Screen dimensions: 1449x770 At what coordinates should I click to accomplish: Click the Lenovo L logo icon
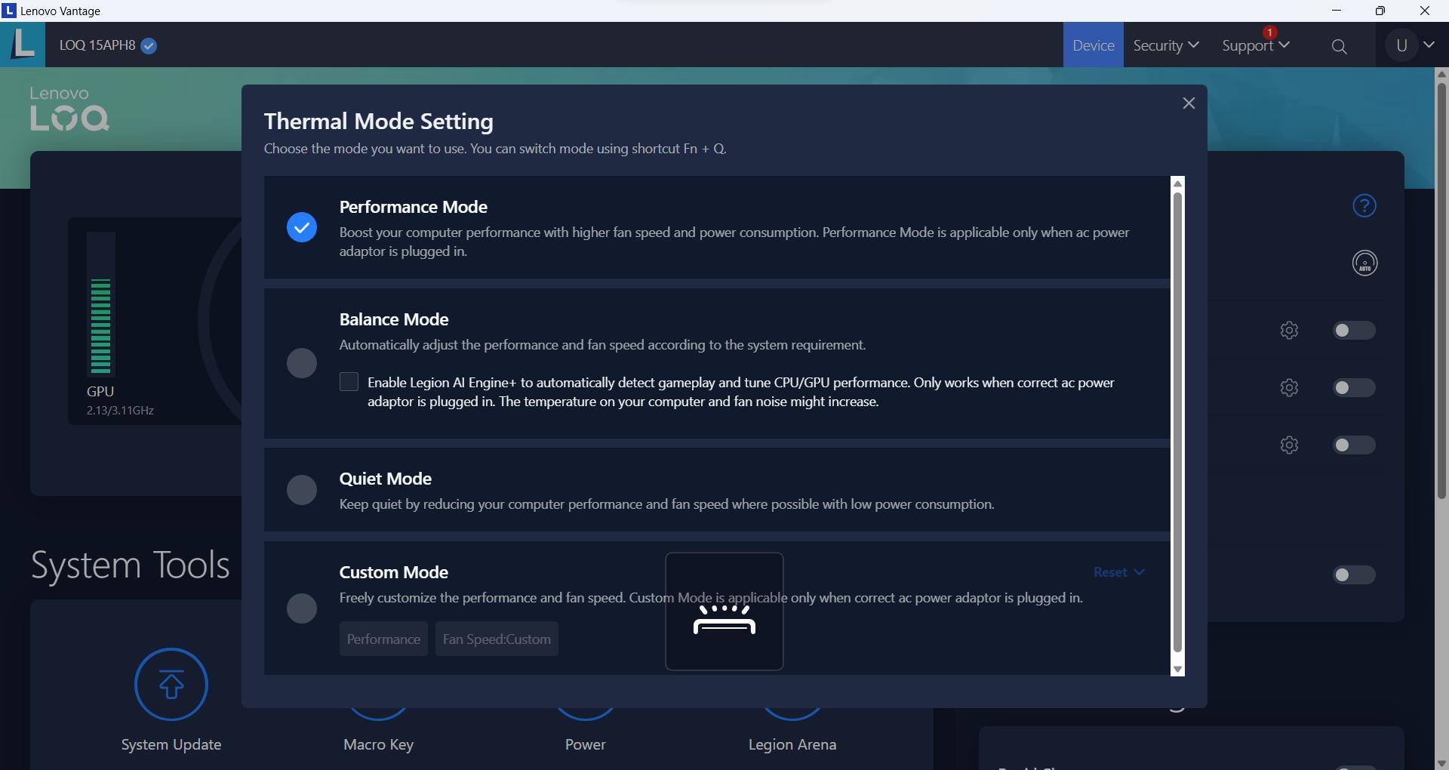coord(23,44)
